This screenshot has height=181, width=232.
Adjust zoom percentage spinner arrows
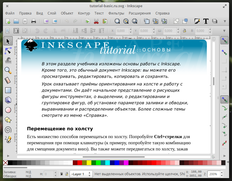[222, 174]
